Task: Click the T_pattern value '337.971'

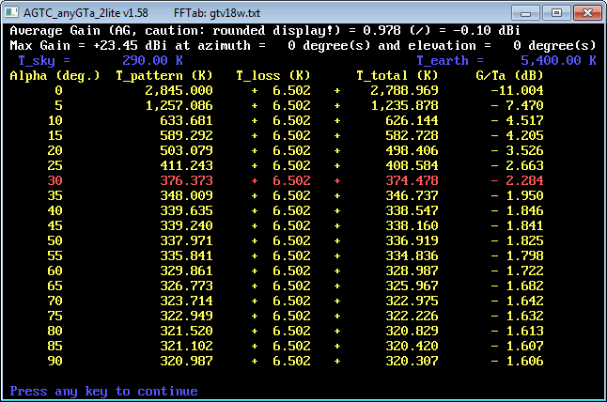Action: (x=186, y=241)
